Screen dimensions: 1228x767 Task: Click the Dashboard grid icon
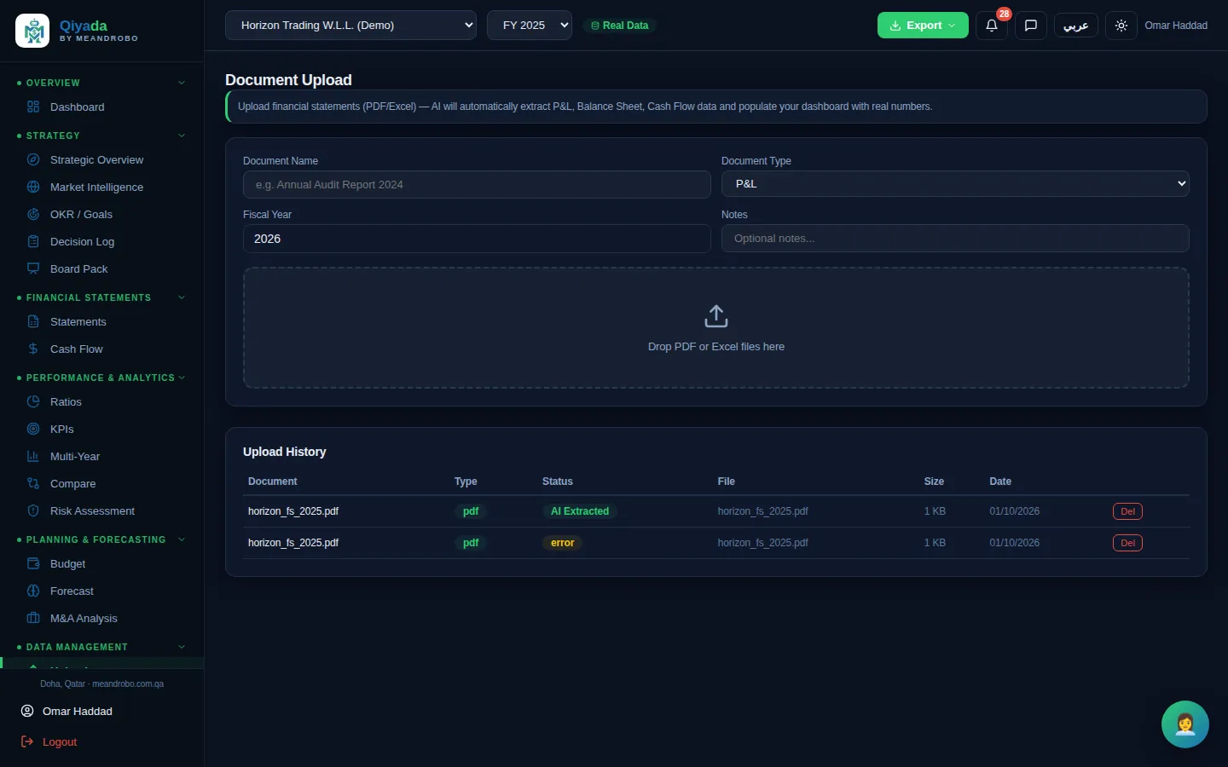tap(33, 107)
